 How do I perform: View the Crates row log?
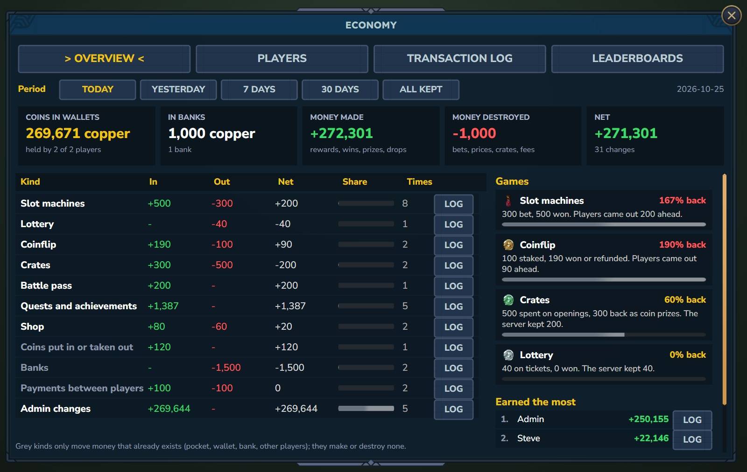[x=453, y=266]
